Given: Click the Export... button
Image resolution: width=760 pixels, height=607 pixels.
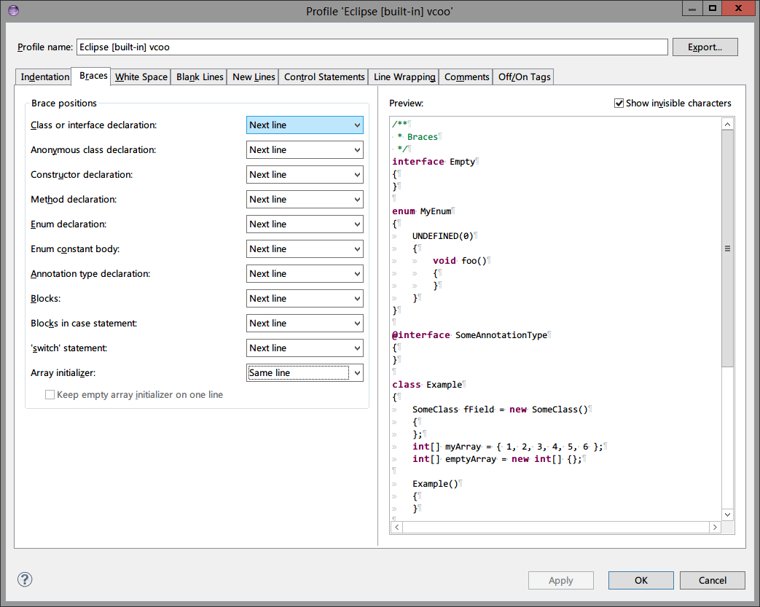Looking at the screenshot, I should (705, 47).
